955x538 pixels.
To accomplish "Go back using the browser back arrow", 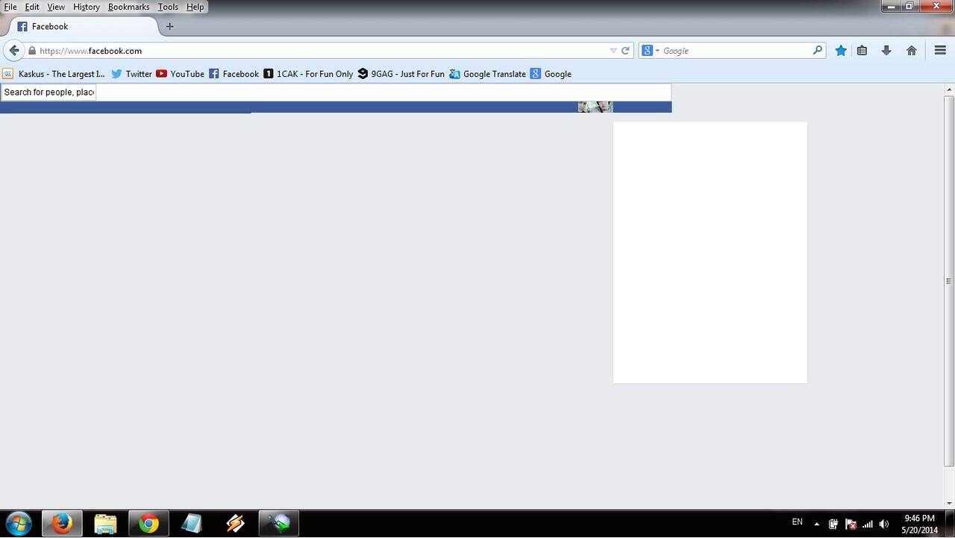I will 14,51.
